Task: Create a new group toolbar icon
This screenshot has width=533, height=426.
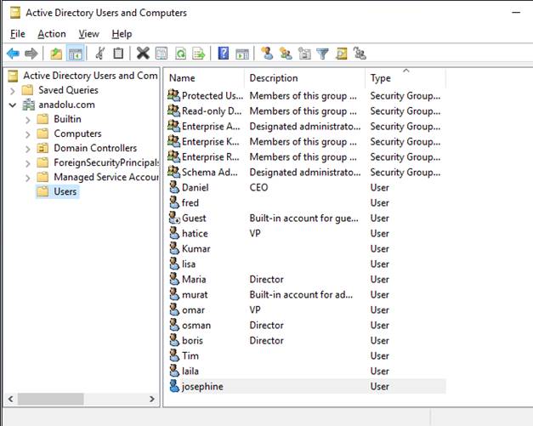Action: pyautogui.click(x=286, y=54)
